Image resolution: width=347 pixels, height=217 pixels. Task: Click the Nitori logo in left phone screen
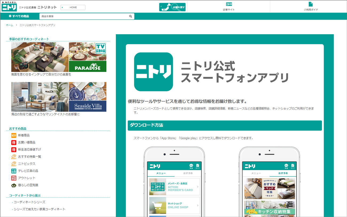point(155,166)
